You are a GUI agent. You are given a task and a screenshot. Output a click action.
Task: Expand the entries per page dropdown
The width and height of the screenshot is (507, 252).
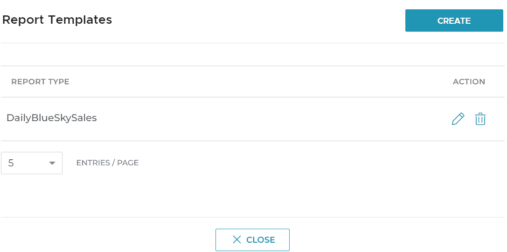pyautogui.click(x=32, y=163)
